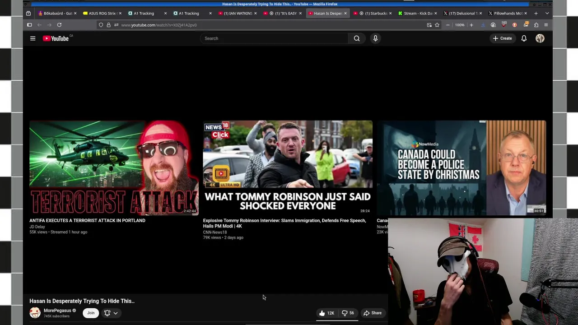The width and height of the screenshot is (578, 325).
Task: Join the MorePegasus channel membership
Action: pos(91,313)
